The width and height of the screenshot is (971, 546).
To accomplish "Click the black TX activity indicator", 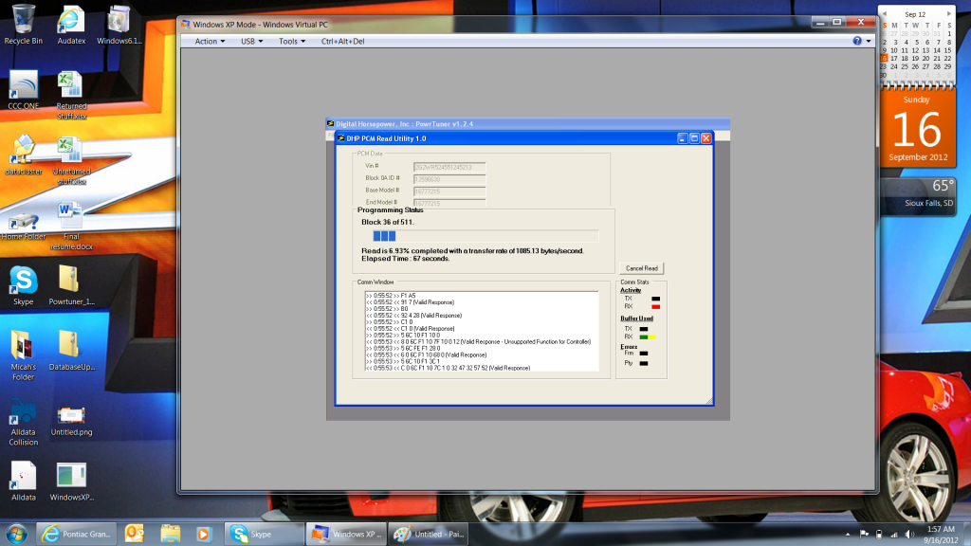I will click(x=656, y=299).
